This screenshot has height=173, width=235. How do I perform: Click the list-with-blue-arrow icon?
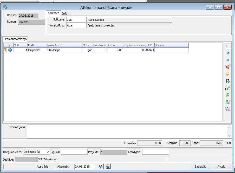click(228, 81)
